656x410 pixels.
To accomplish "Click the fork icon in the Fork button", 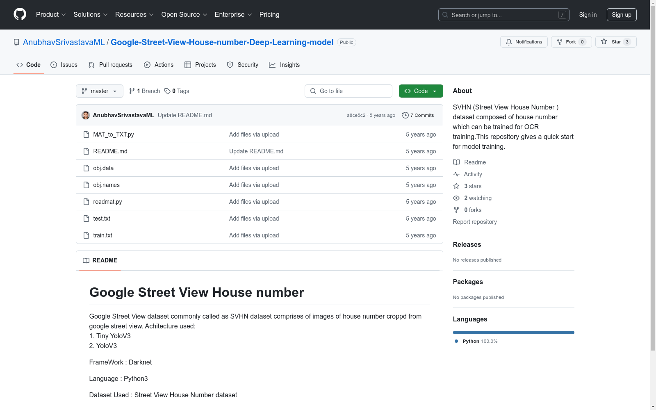I will (x=560, y=42).
